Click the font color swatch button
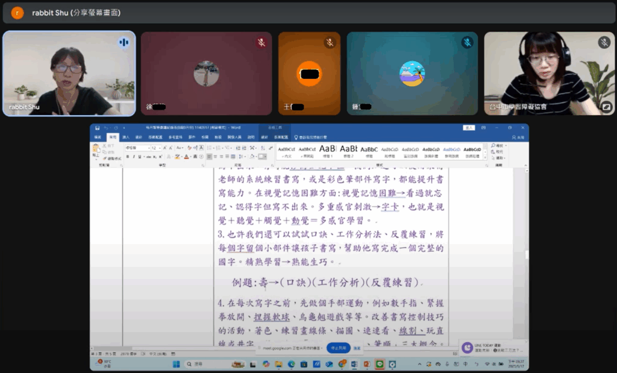 pyautogui.click(x=187, y=157)
